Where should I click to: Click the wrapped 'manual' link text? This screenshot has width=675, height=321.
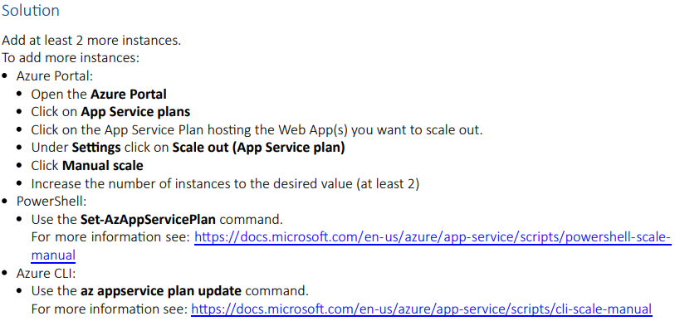coord(53,255)
